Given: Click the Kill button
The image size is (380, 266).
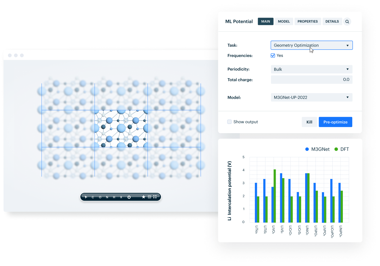Looking at the screenshot, I should coord(309,122).
